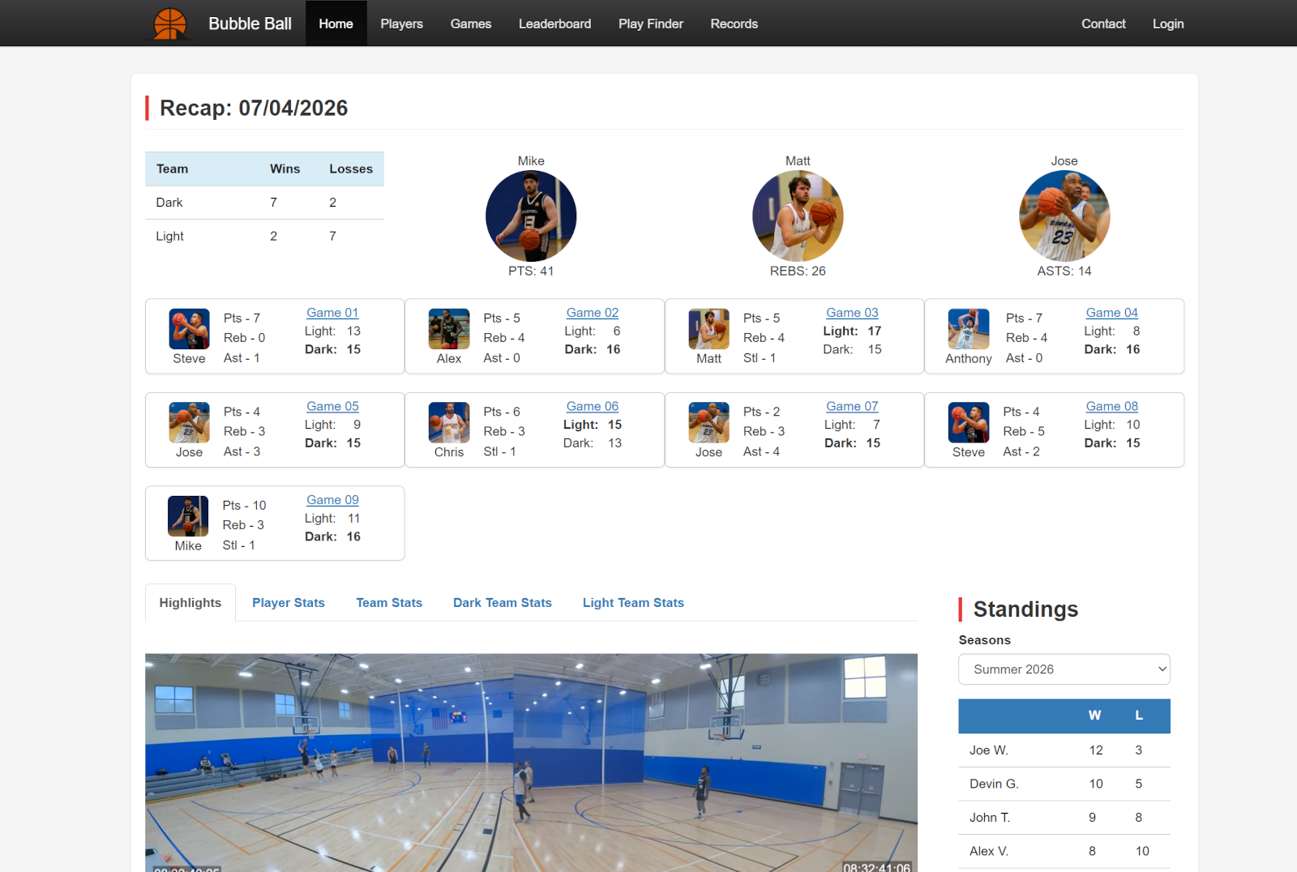Play the highlights video
1297x872 pixels.
(531, 763)
